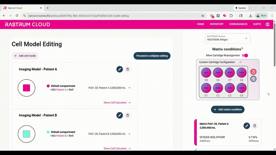The width and height of the screenshot is (276, 155).
Task: Open the Chrome three-dot menu
Action: pyautogui.click(x=272, y=16)
